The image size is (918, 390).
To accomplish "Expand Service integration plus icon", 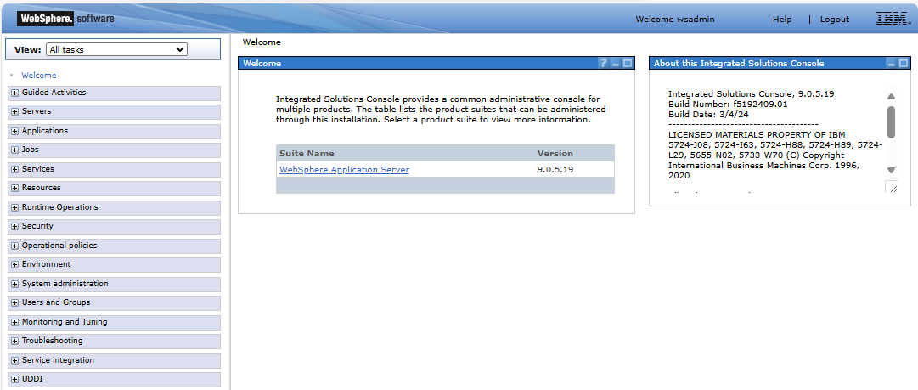I will click(14, 360).
